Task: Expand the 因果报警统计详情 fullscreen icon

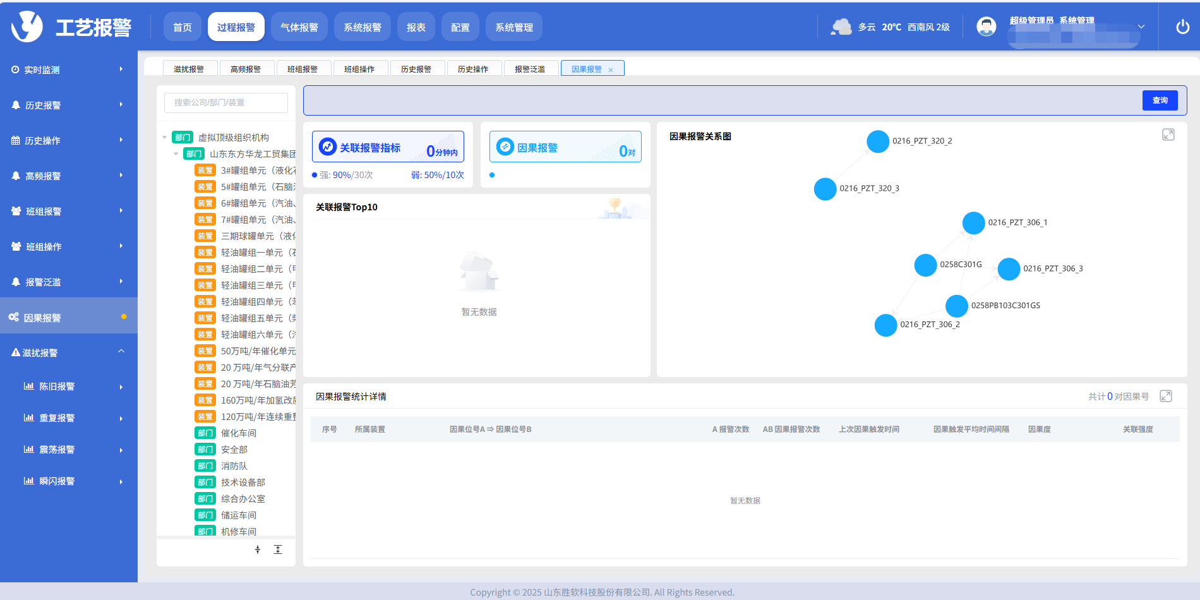Action: [1166, 396]
